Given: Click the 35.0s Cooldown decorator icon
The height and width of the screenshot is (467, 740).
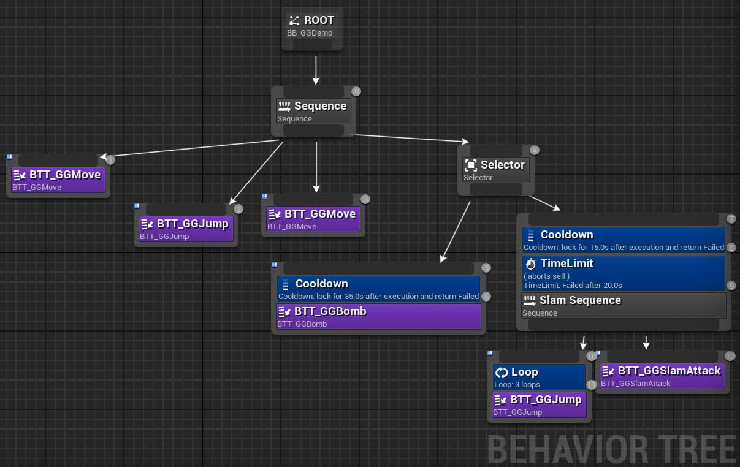Looking at the screenshot, I should pos(286,284).
